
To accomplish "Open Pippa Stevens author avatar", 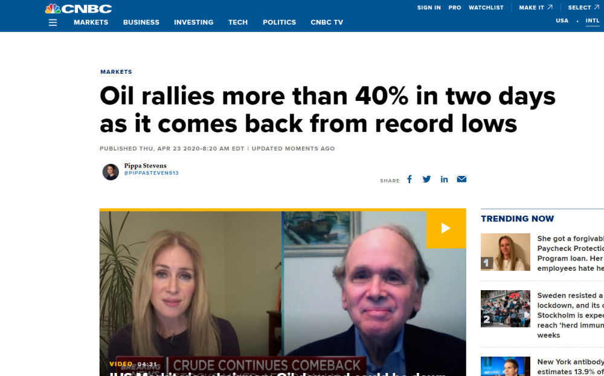I will point(111,172).
